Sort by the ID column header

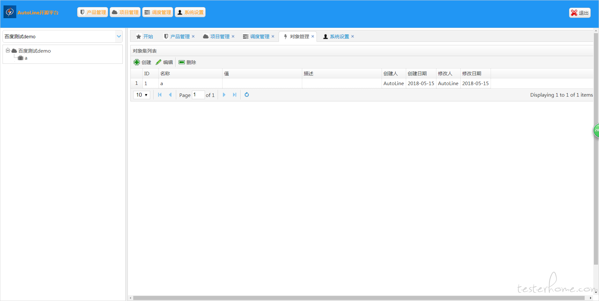tap(150, 73)
